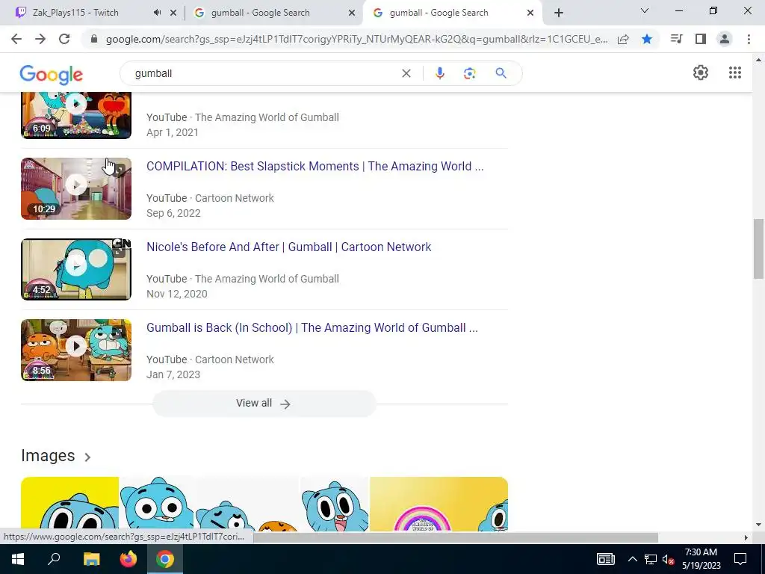This screenshot has height=574, width=765.
Task: Show hidden system tray icons
Action: click(x=632, y=559)
